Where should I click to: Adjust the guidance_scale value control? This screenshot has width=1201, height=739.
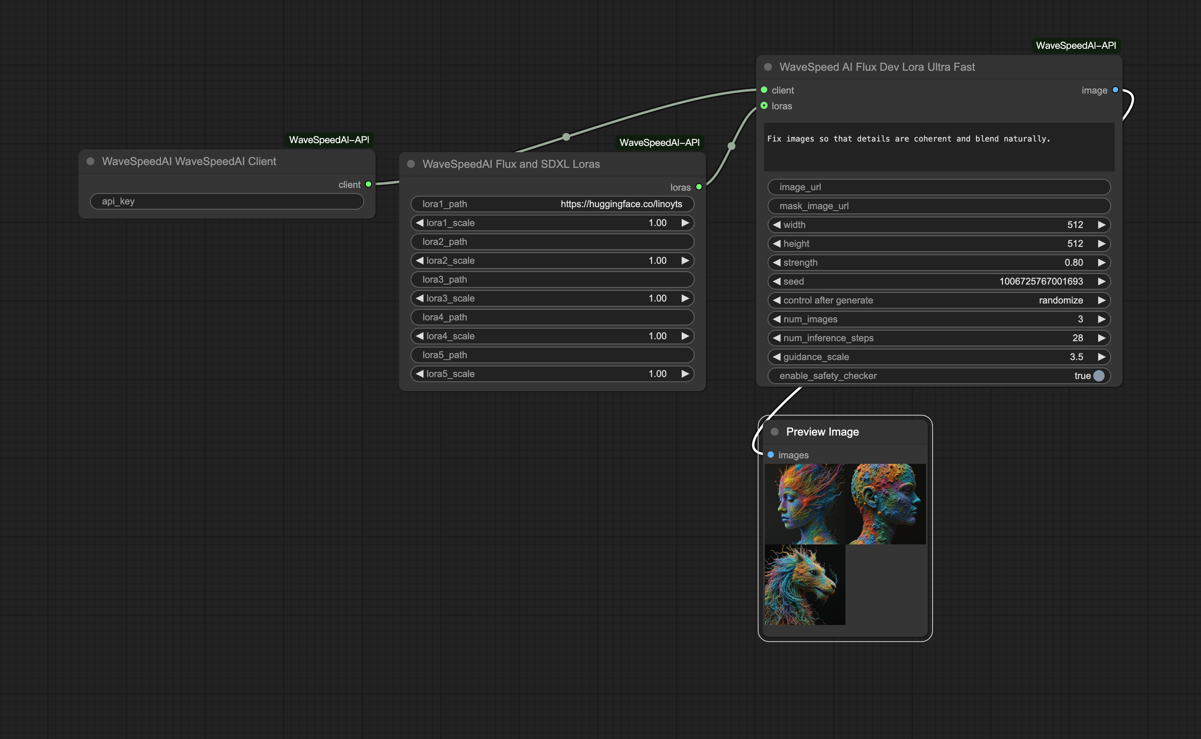pos(939,357)
